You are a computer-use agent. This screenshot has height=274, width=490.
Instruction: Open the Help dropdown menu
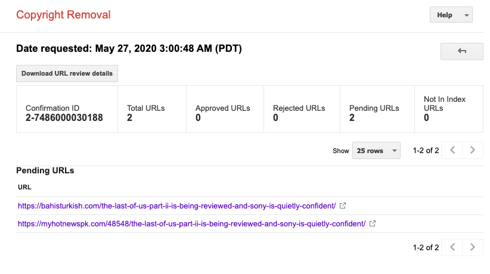click(x=451, y=15)
